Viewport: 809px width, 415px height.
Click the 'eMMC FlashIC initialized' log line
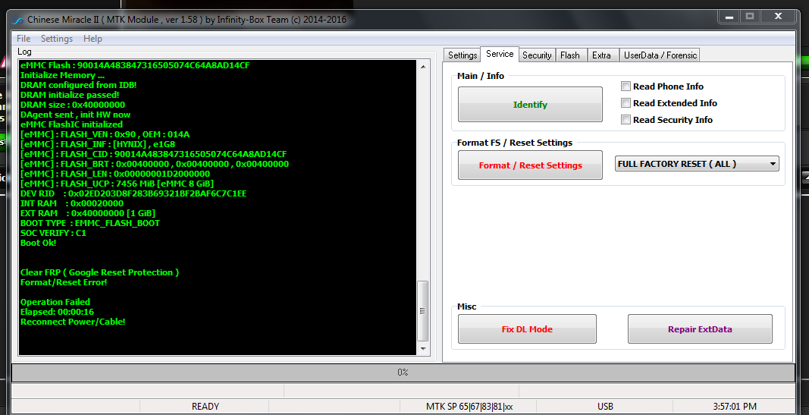tap(72, 124)
